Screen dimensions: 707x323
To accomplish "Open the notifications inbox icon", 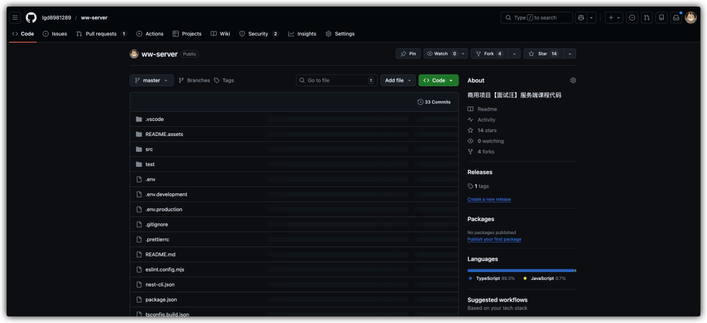I will pyautogui.click(x=676, y=18).
